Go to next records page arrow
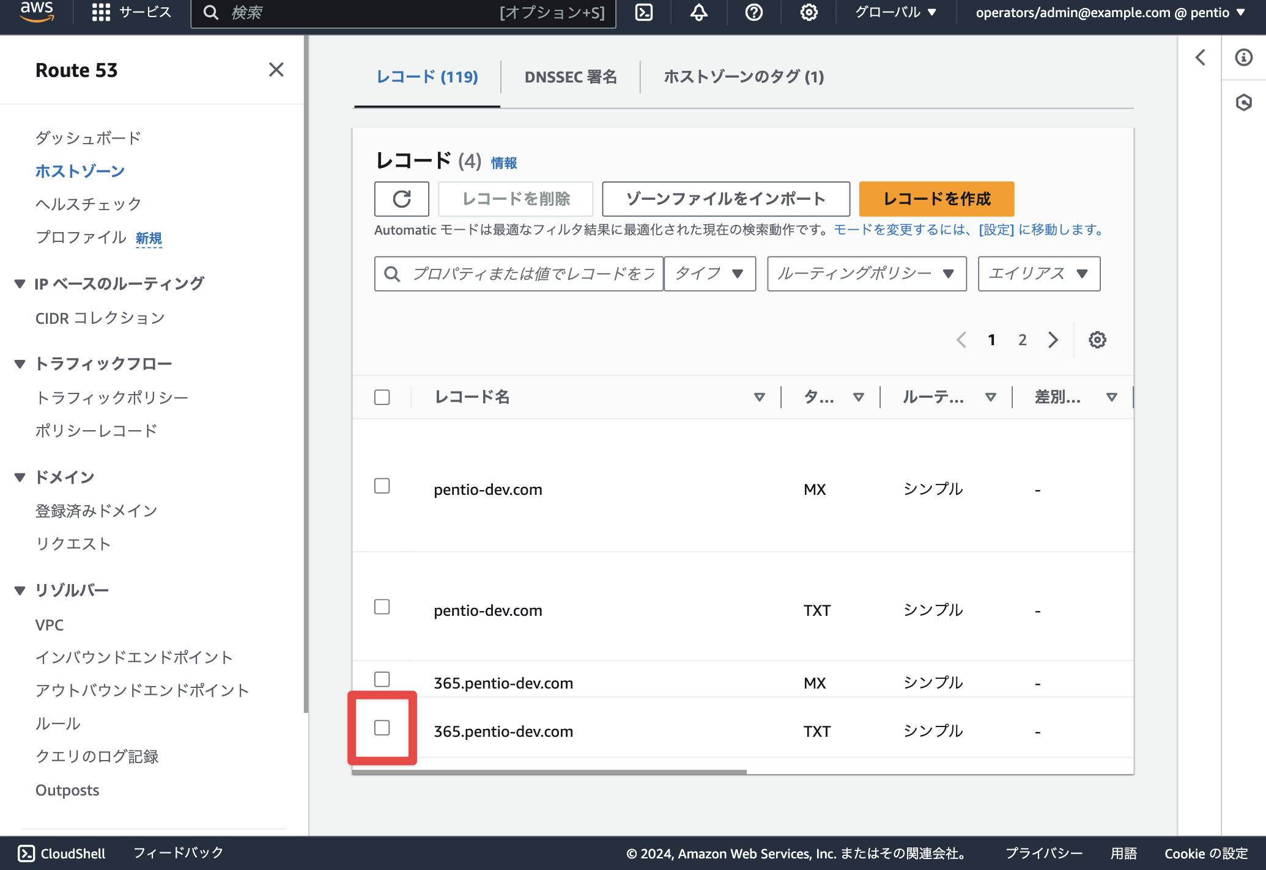Viewport: 1266px width, 870px height. click(x=1053, y=340)
